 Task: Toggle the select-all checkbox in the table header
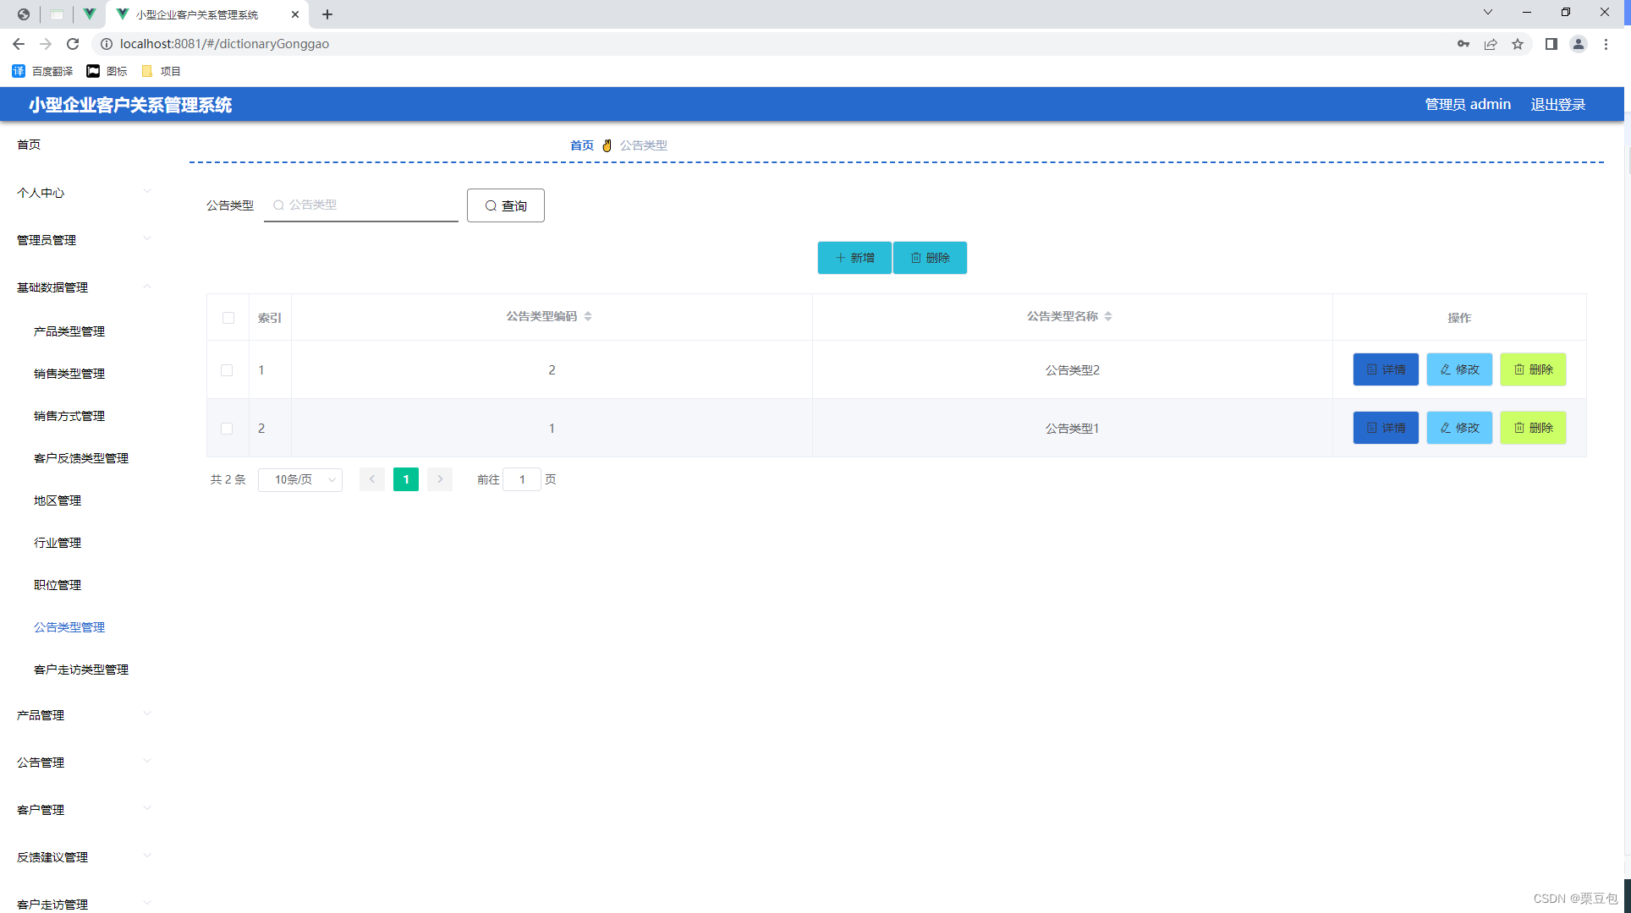pos(228,317)
